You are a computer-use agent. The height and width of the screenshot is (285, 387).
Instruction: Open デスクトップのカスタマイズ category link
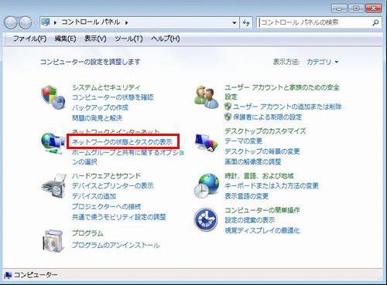tap(265, 131)
